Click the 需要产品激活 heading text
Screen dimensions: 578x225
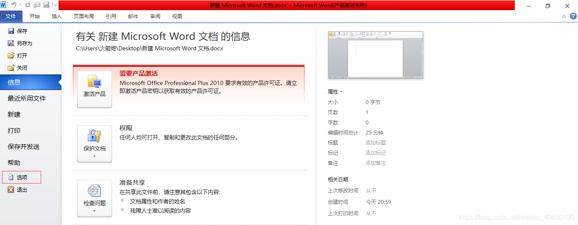point(139,73)
